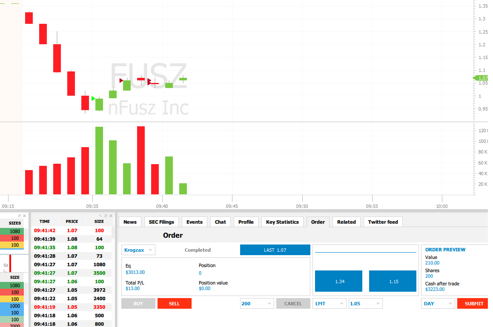Viewport: 493px width, 327px height.
Task: Click the 1.35 price axis label
Action: 483,6
